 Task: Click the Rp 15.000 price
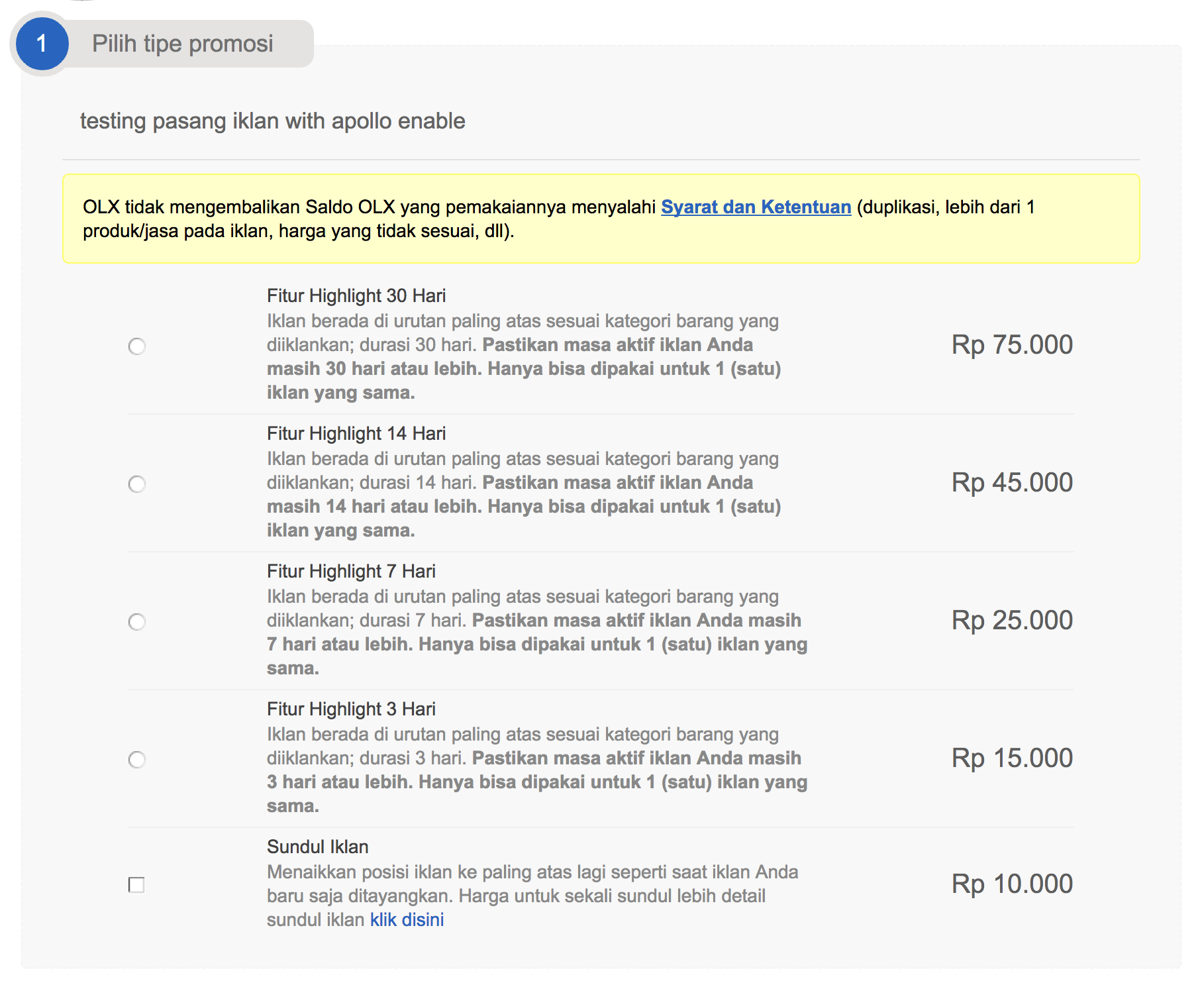[x=1012, y=758]
